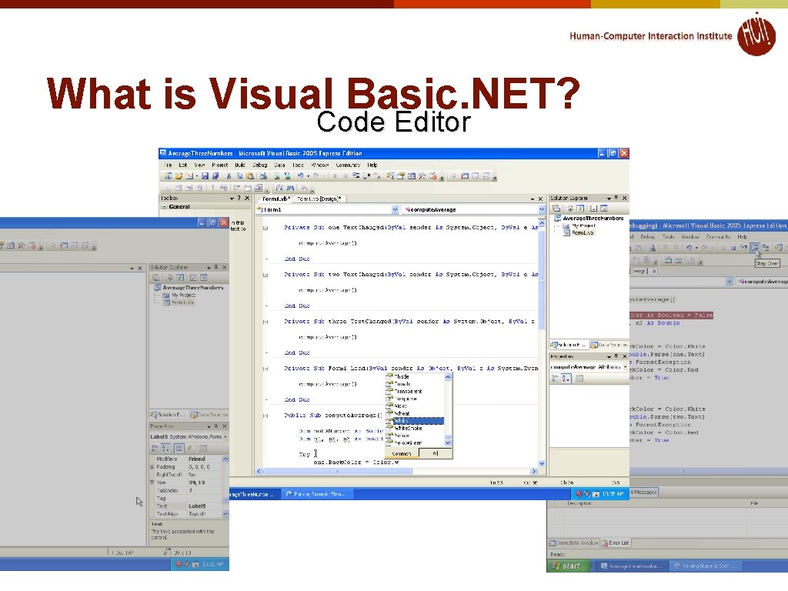Click the toolbox icon in center main toolbar
Viewport: 788px width, 591px height.
coord(422,176)
